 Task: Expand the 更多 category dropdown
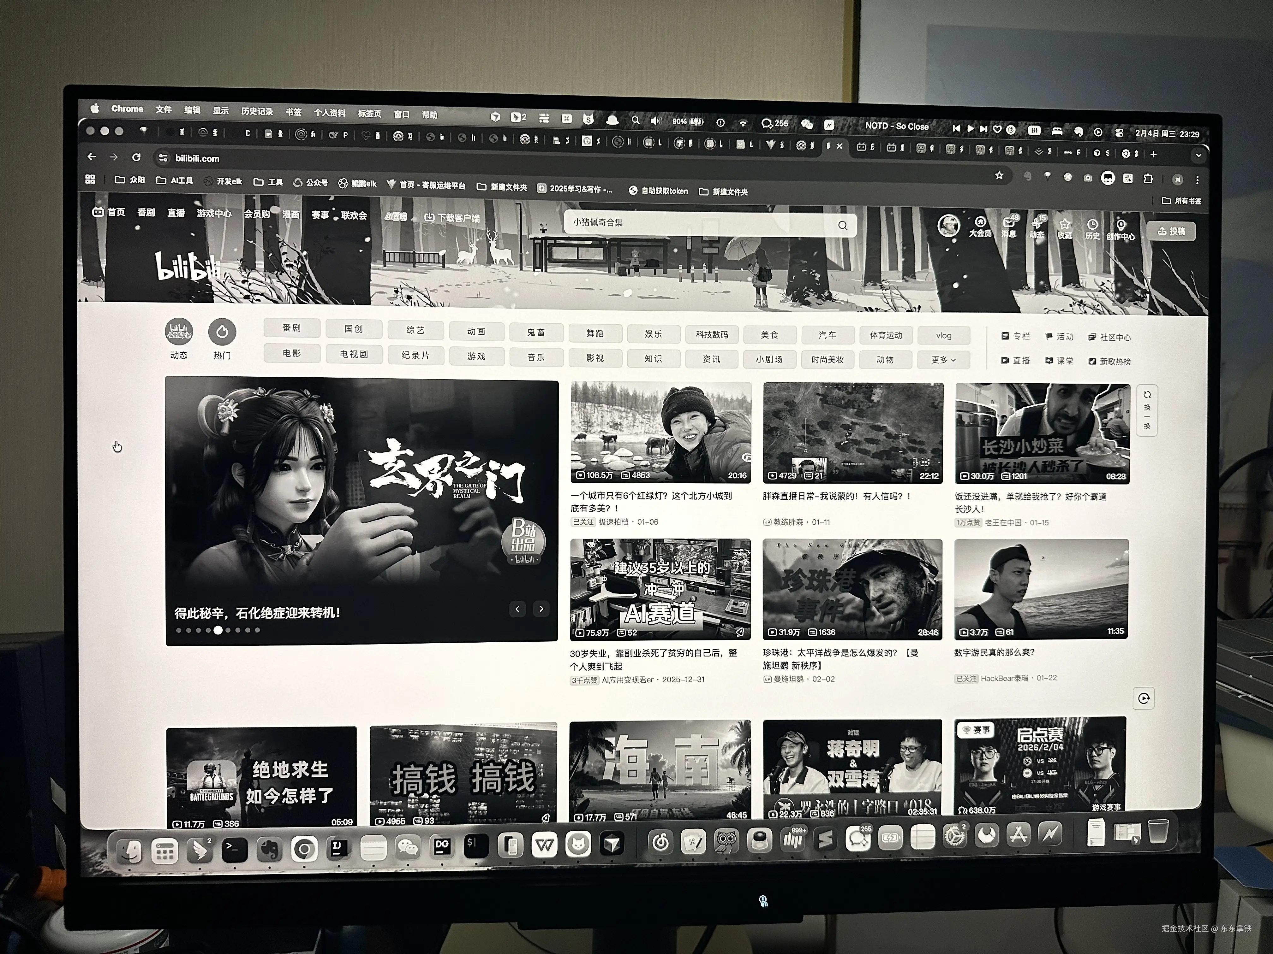(943, 360)
